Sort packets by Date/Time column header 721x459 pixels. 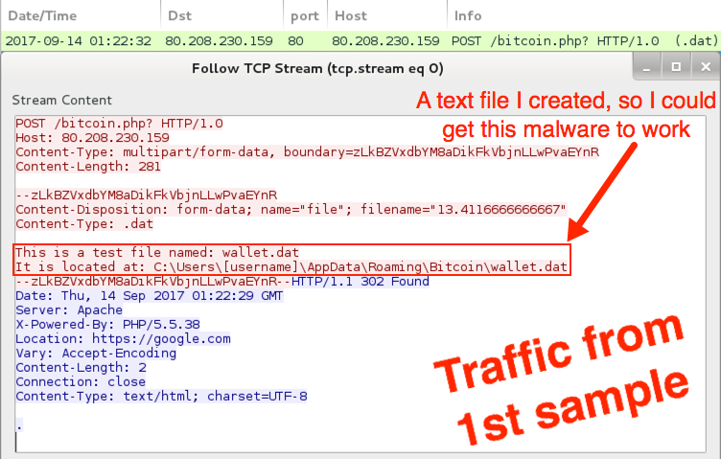80,15
